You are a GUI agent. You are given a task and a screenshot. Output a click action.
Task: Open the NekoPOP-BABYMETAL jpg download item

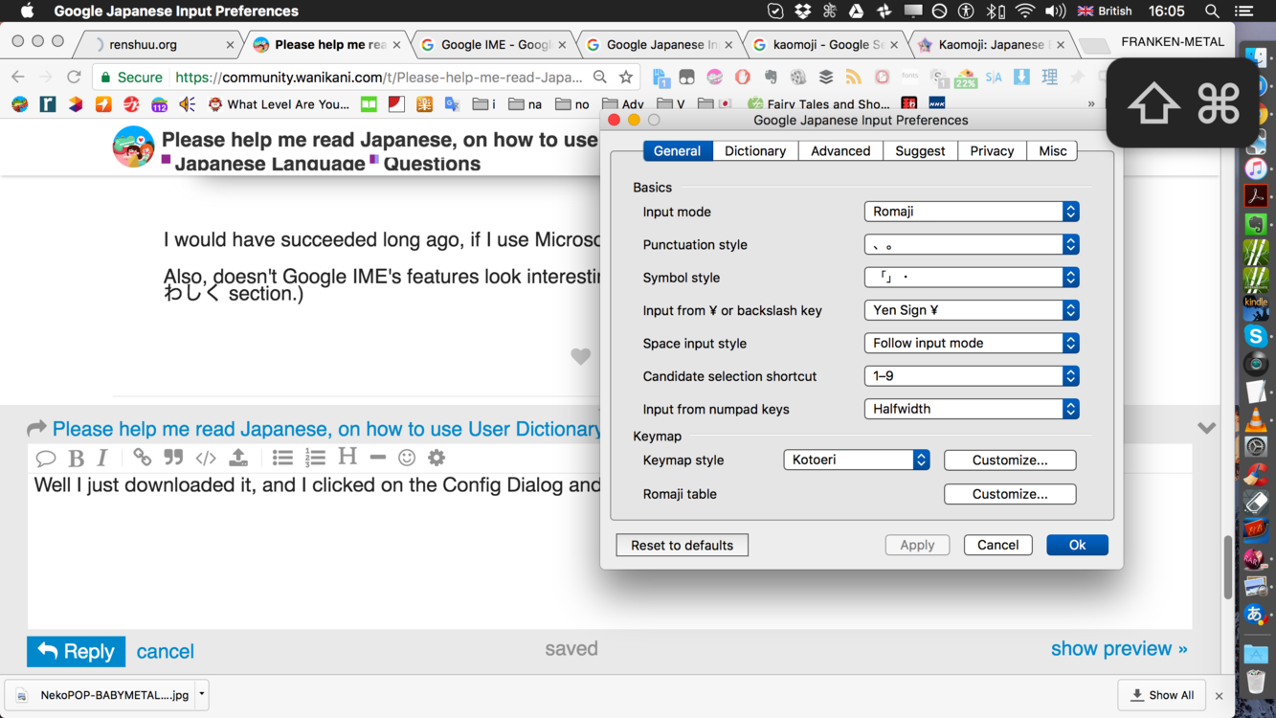101,694
